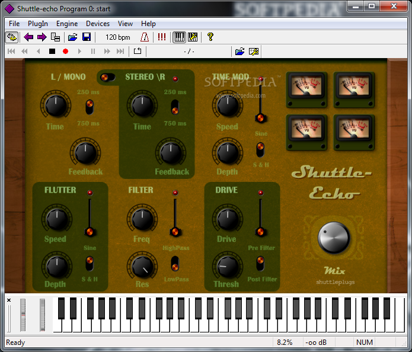The height and width of the screenshot is (352, 412).
Task: Open a player file with transport folder icon
Action: click(x=239, y=51)
